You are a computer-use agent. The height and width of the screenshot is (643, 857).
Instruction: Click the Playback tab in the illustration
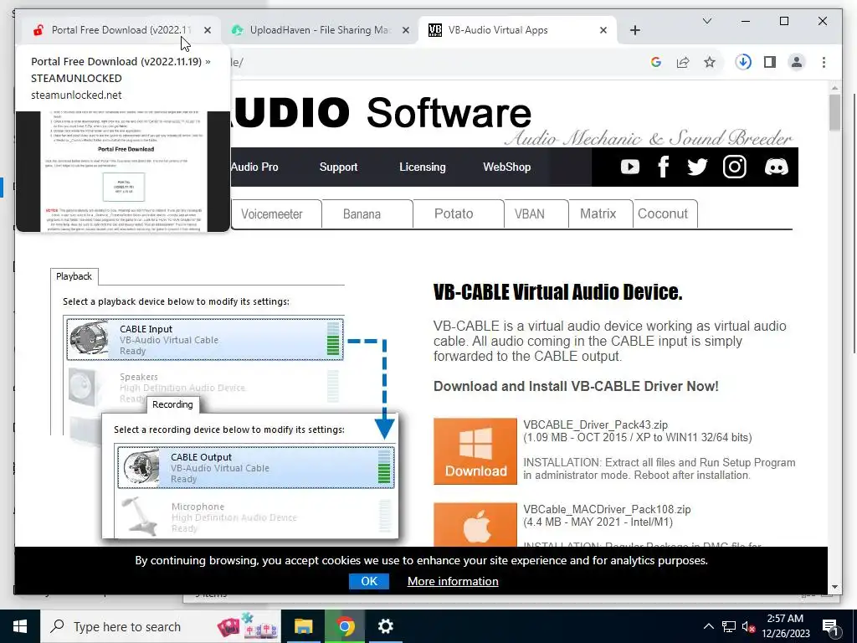74,276
